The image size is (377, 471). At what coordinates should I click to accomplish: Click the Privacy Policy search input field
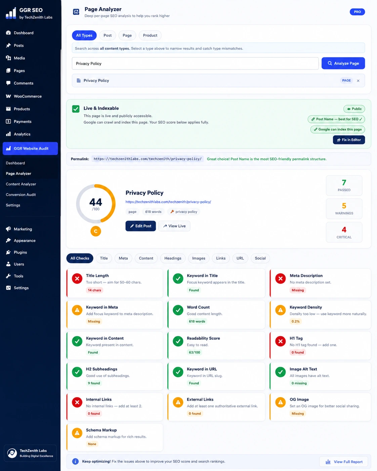pos(195,63)
